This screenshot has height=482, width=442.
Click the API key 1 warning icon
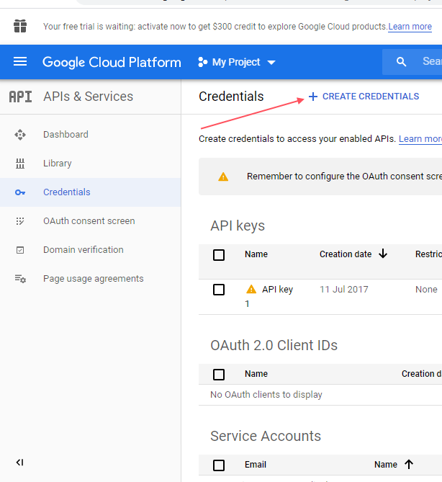coord(251,289)
